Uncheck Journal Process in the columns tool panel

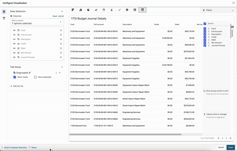click(205, 46)
